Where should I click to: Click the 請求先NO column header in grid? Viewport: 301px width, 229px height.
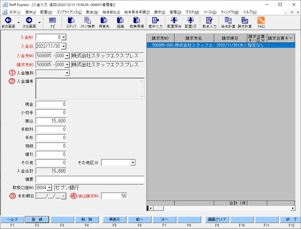[x=161, y=38]
